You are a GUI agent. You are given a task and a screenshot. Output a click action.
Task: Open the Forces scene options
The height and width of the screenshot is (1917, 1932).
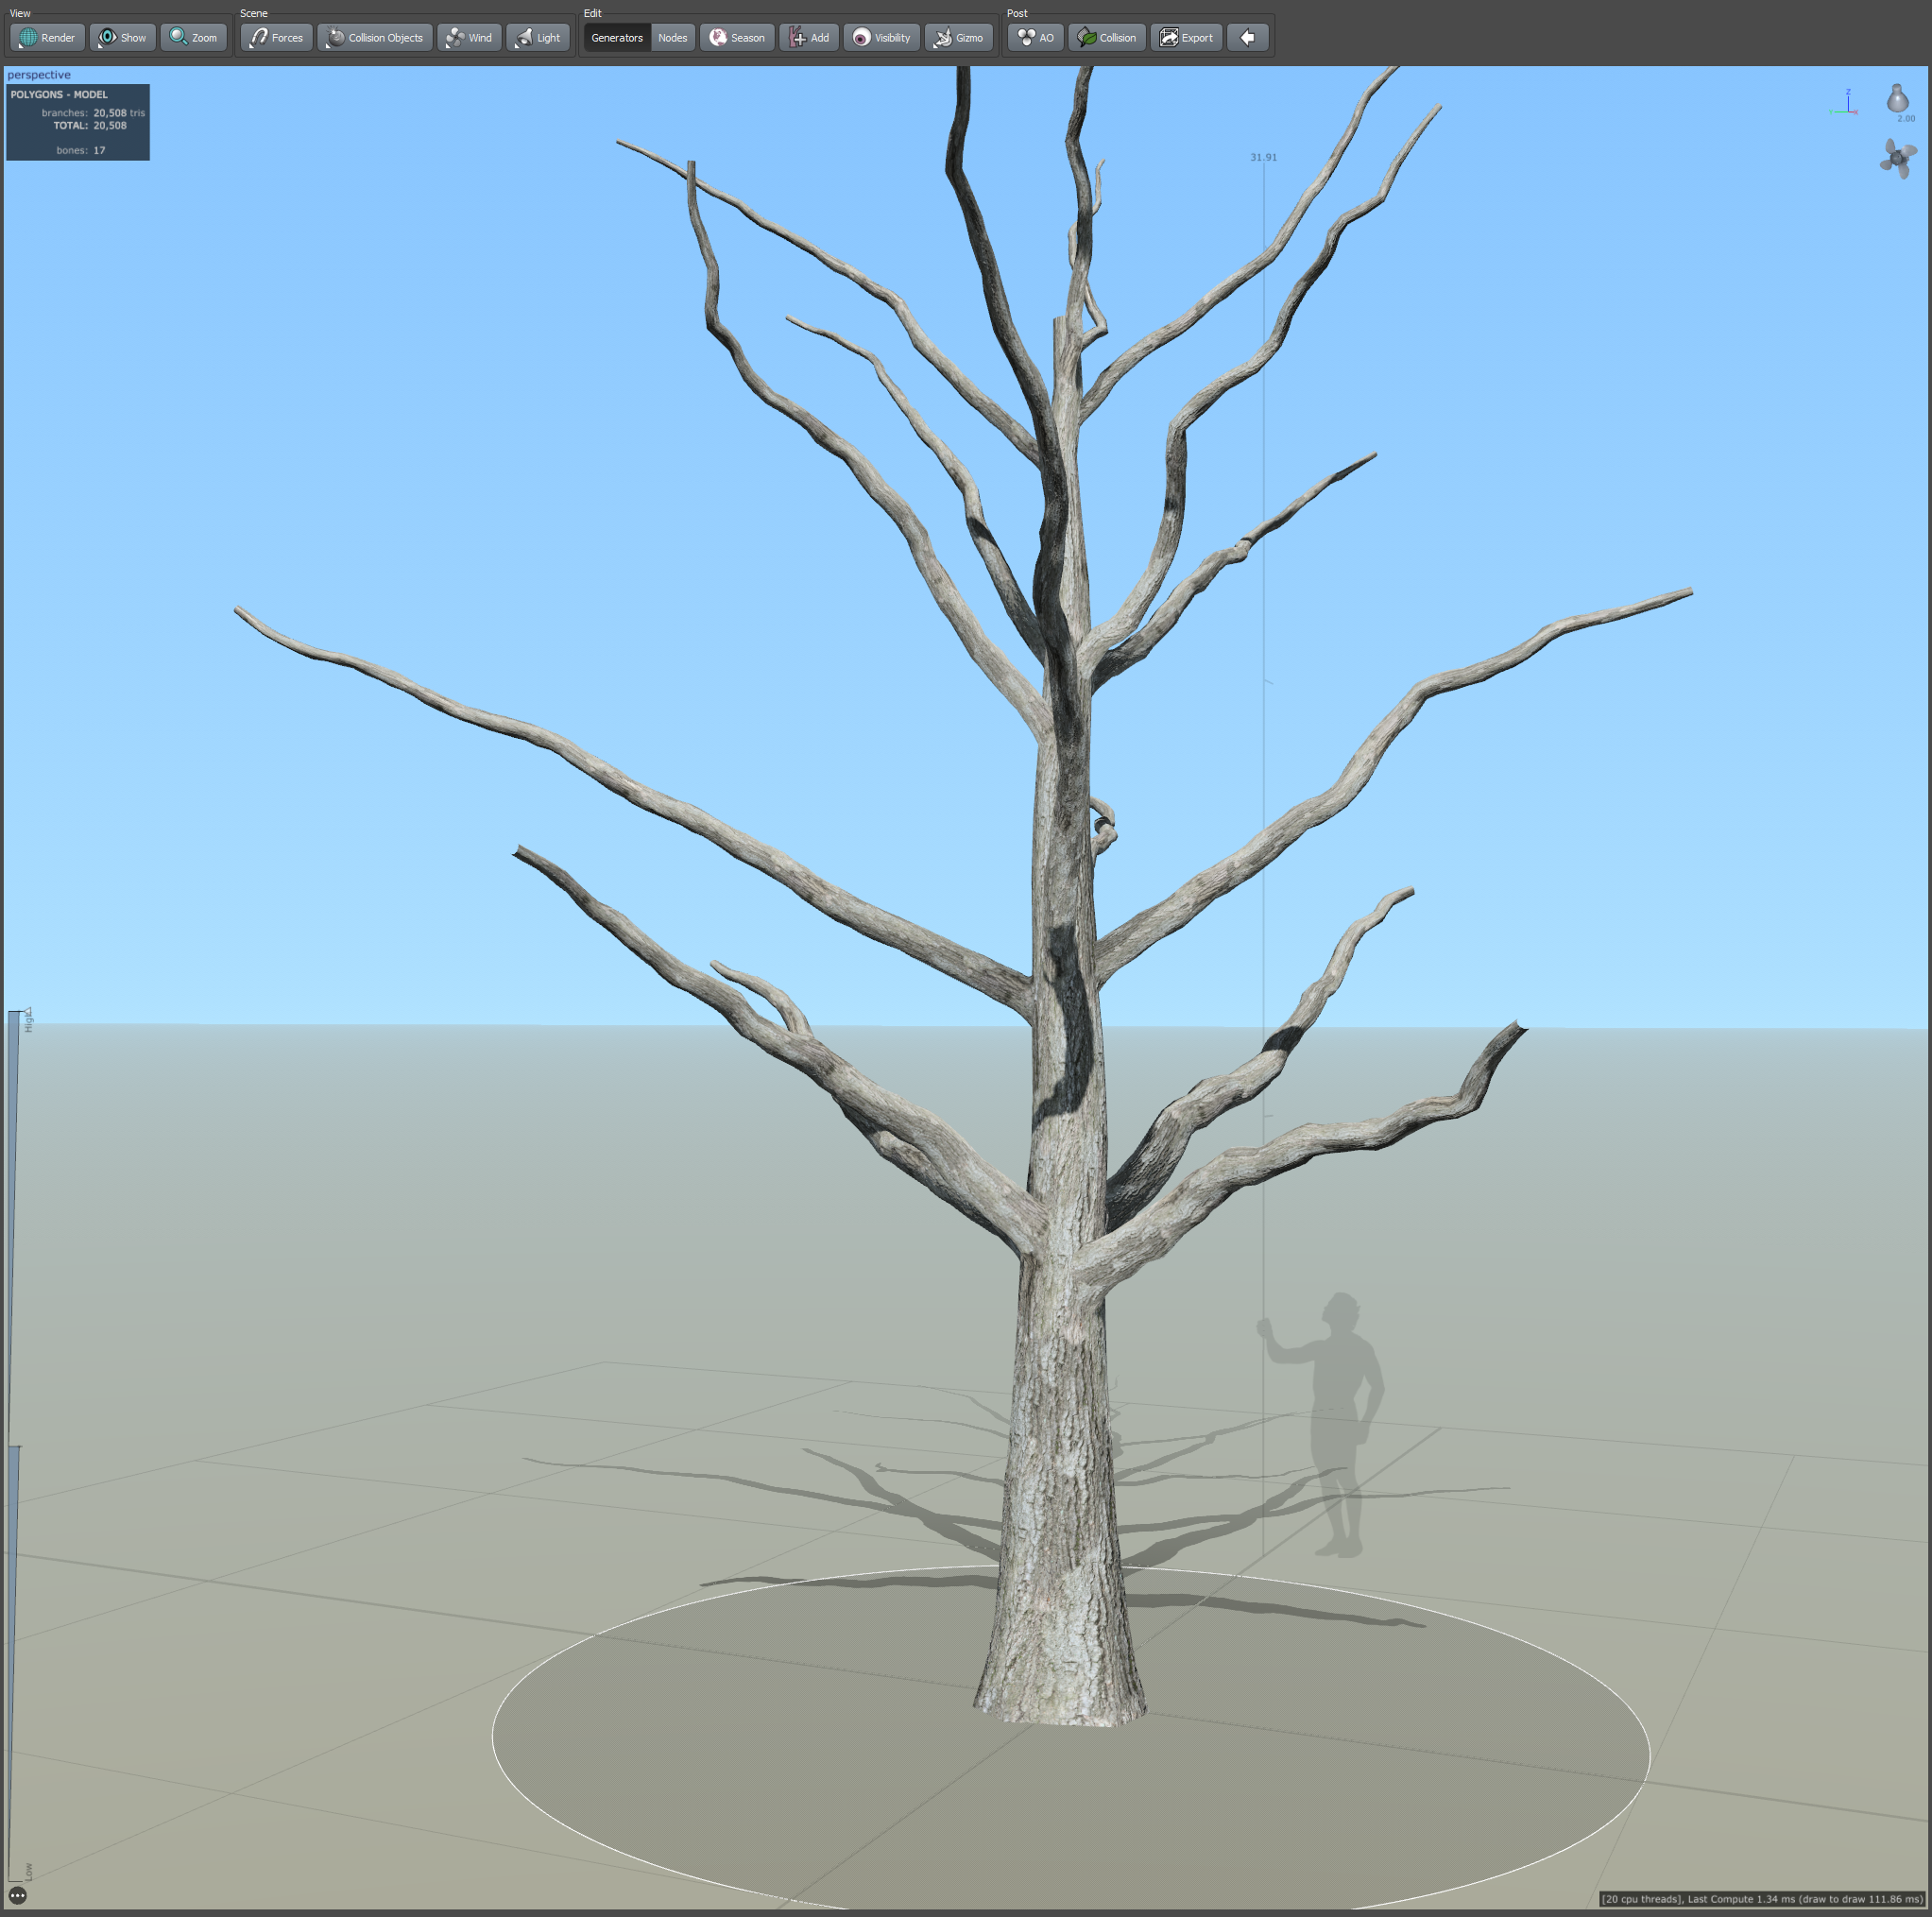point(276,38)
